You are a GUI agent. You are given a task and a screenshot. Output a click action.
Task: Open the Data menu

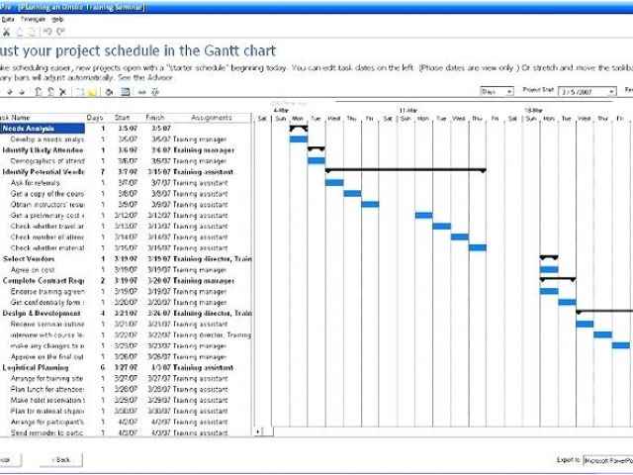(x=8, y=19)
